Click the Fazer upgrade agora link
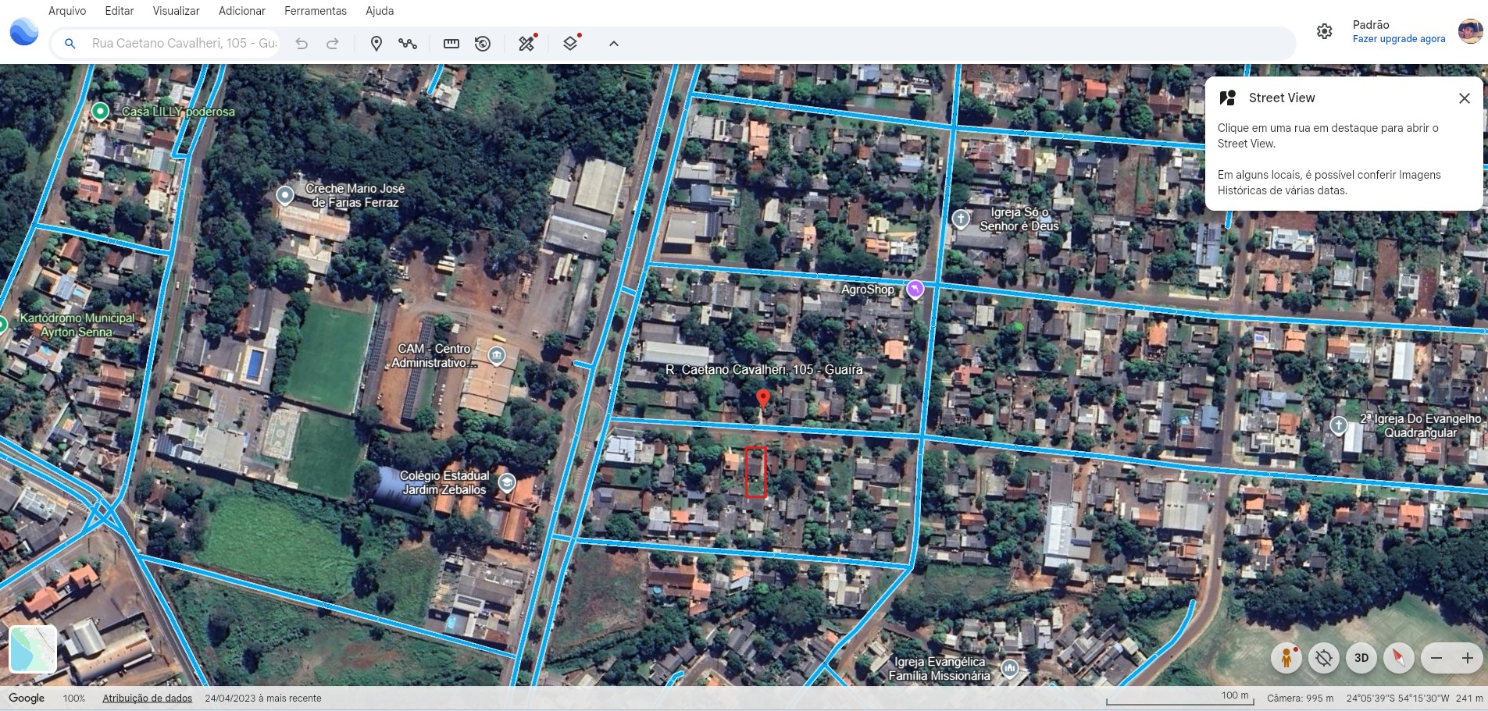This screenshot has width=1488, height=711. pyautogui.click(x=1398, y=39)
